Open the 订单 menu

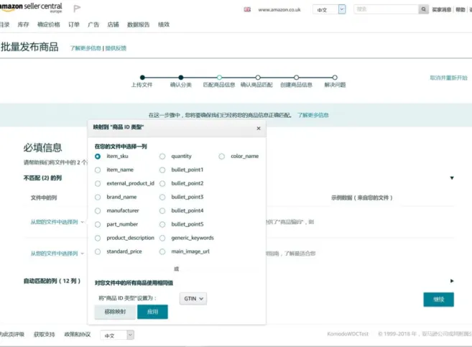[74, 24]
